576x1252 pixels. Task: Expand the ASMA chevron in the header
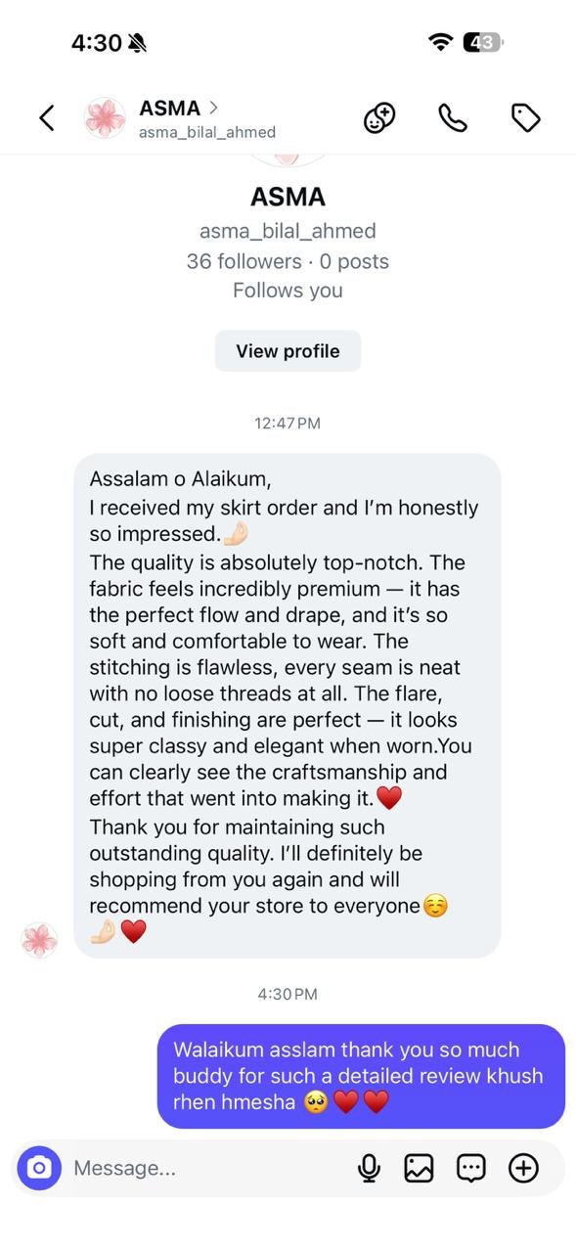pyautogui.click(x=213, y=108)
